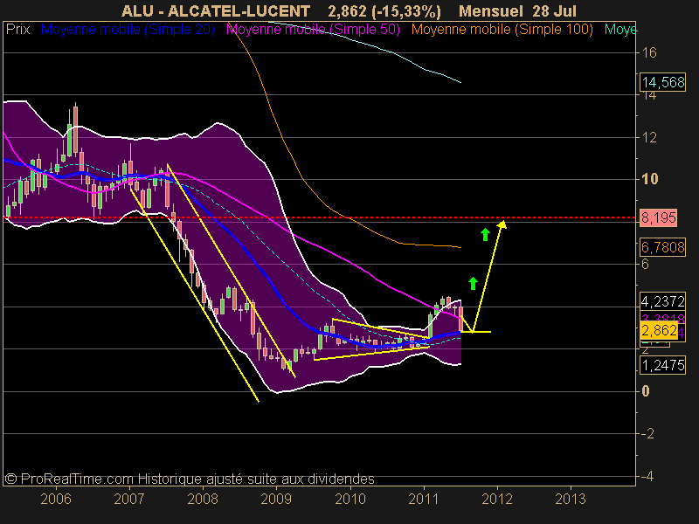This screenshot has width=699, height=524.
Task: Click the 2011 label on the time axis
Action: (x=424, y=499)
